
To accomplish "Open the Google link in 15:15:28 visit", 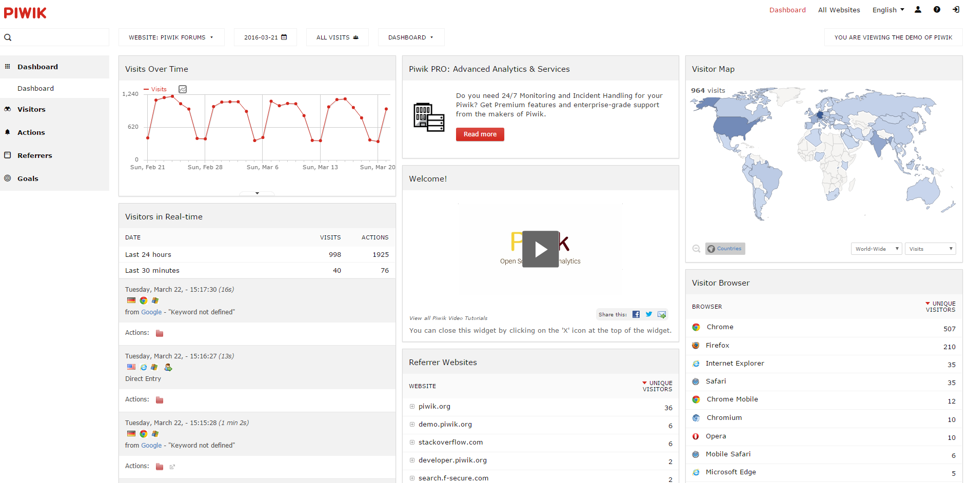I will click(x=151, y=446).
